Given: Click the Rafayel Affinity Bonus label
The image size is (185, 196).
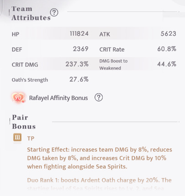Looking at the screenshot, I should pos(58,98).
